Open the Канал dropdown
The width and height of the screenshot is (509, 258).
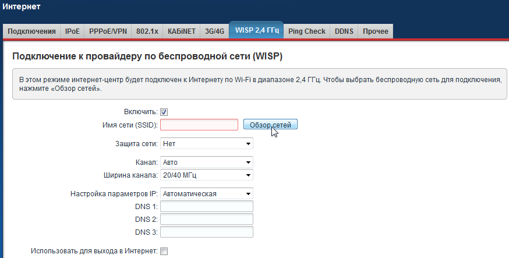click(206, 162)
